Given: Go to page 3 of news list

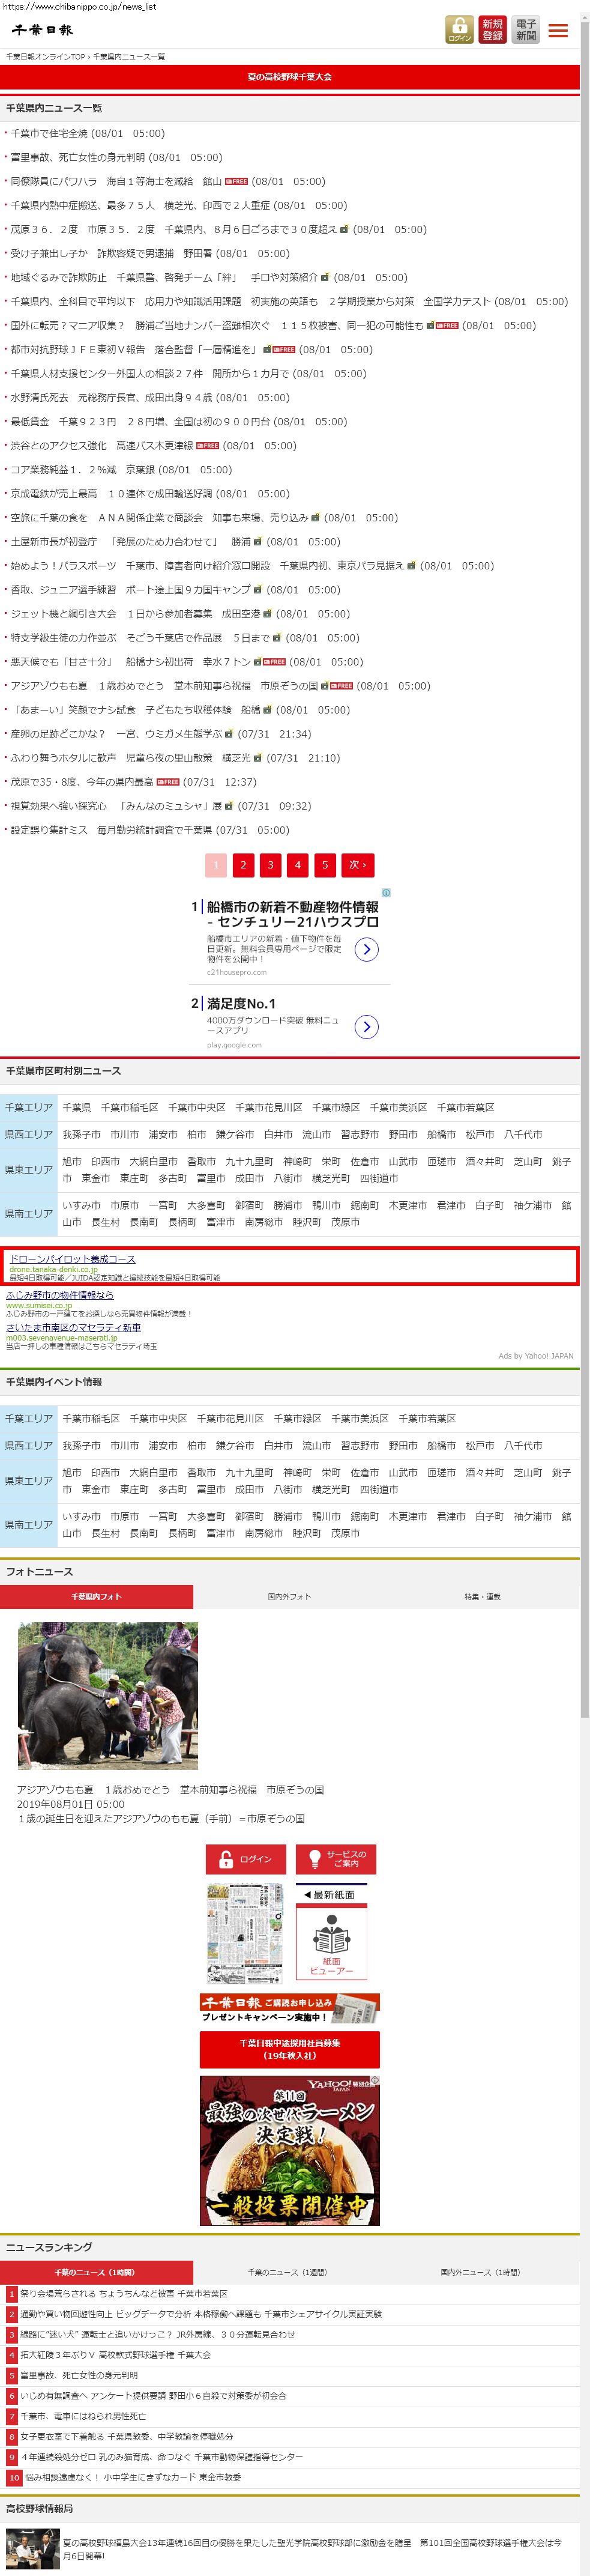Looking at the screenshot, I should tap(270, 865).
